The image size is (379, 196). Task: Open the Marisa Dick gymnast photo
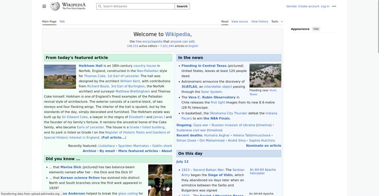160,180
